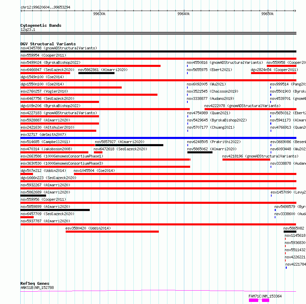This screenshot has height=304, width=306.
Task: Select the nsv4221784 label
Action: click(296, 264)
